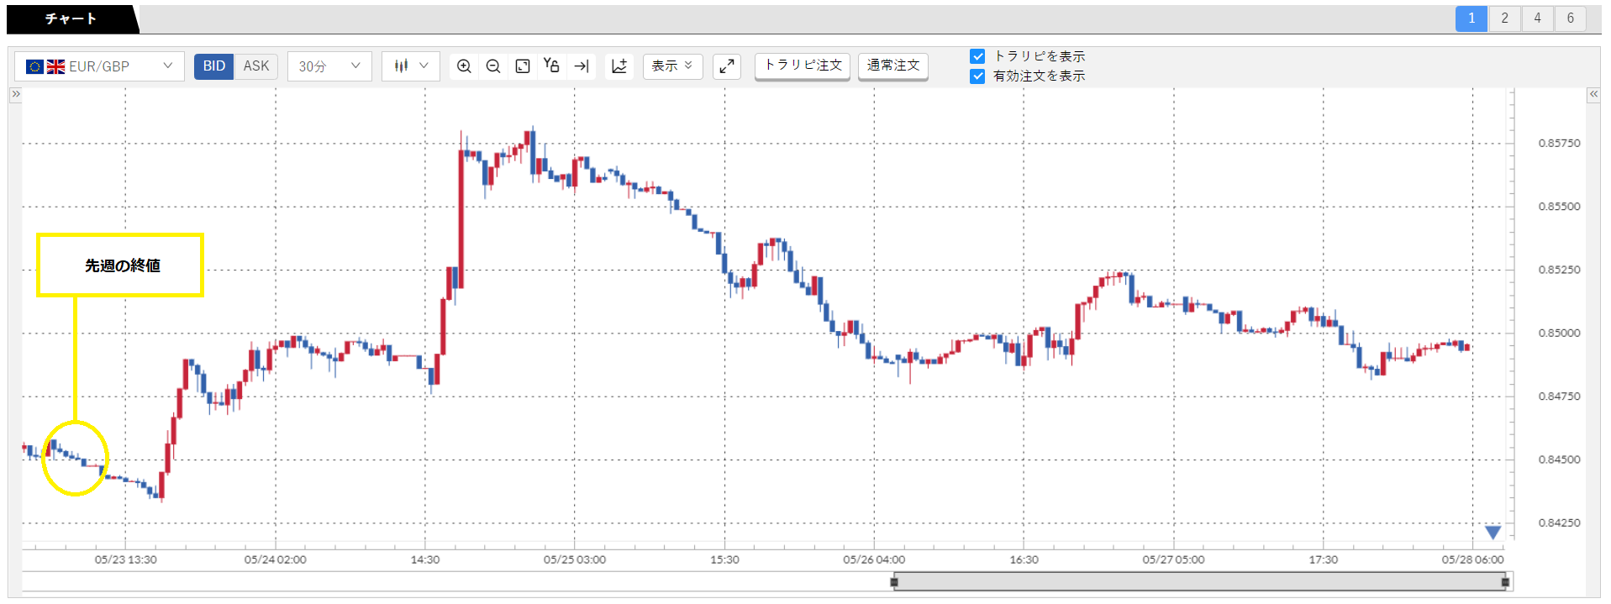The image size is (1611, 604).
Task: Switch to 6-chart layout
Action: 1570,18
